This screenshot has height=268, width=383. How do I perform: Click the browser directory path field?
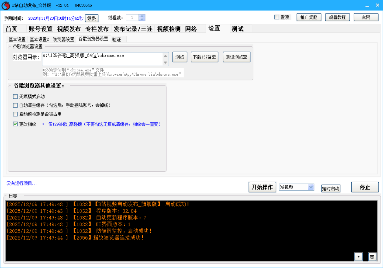[102, 59]
